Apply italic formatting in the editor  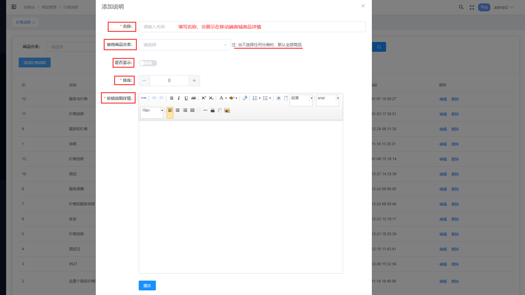point(179,98)
